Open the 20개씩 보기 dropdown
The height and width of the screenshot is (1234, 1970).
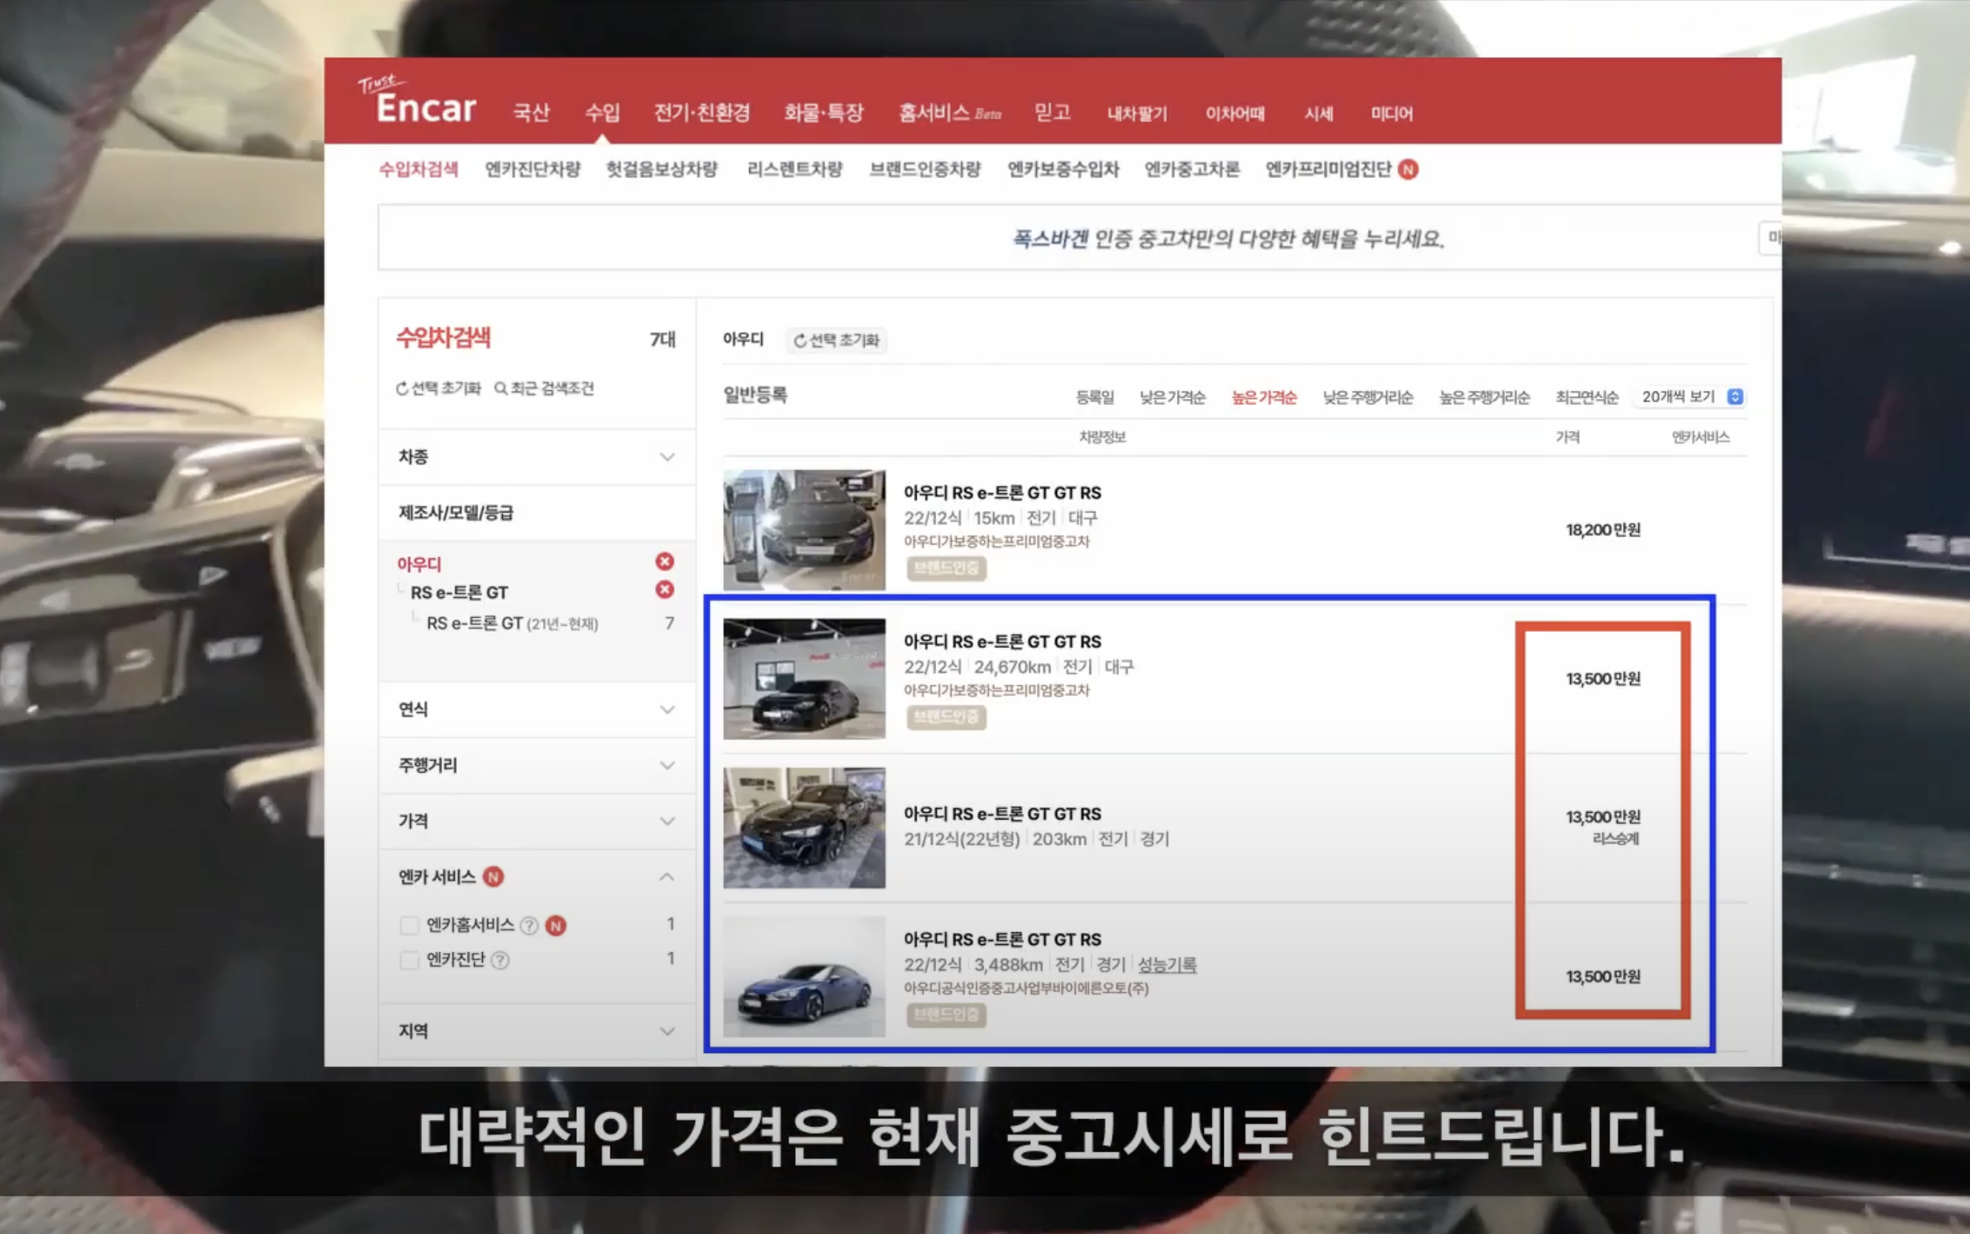1692,397
